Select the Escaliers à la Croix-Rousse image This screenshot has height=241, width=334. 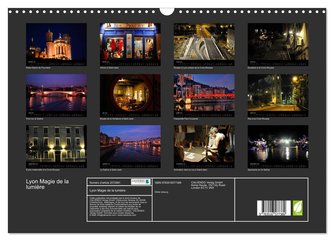click(278, 42)
